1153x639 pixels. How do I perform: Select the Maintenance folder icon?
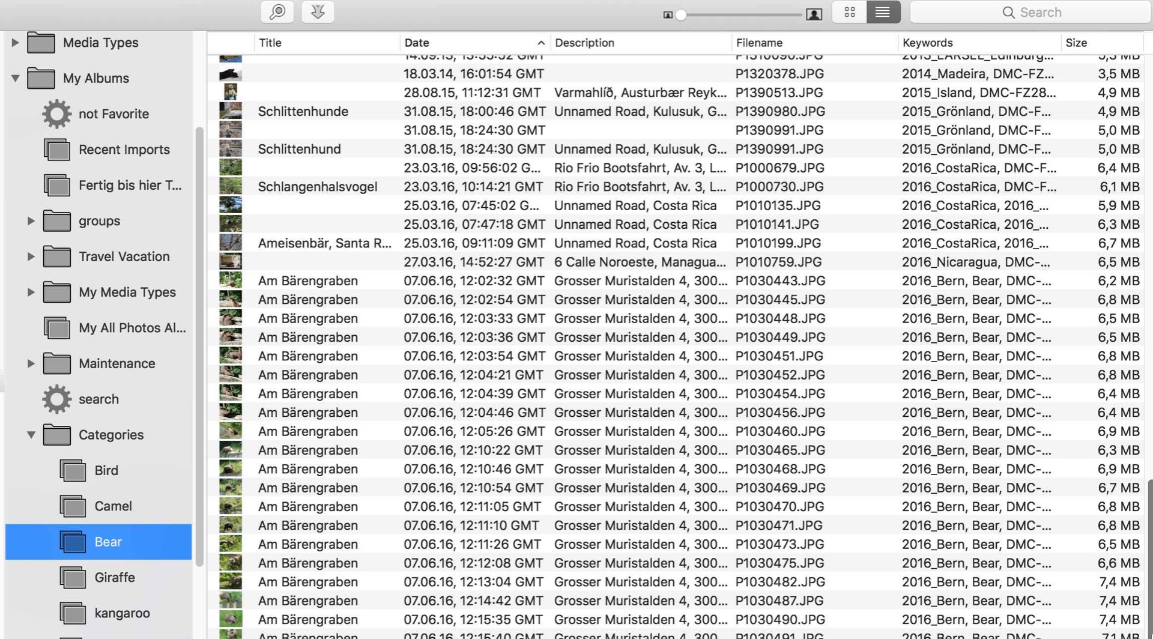(x=56, y=363)
